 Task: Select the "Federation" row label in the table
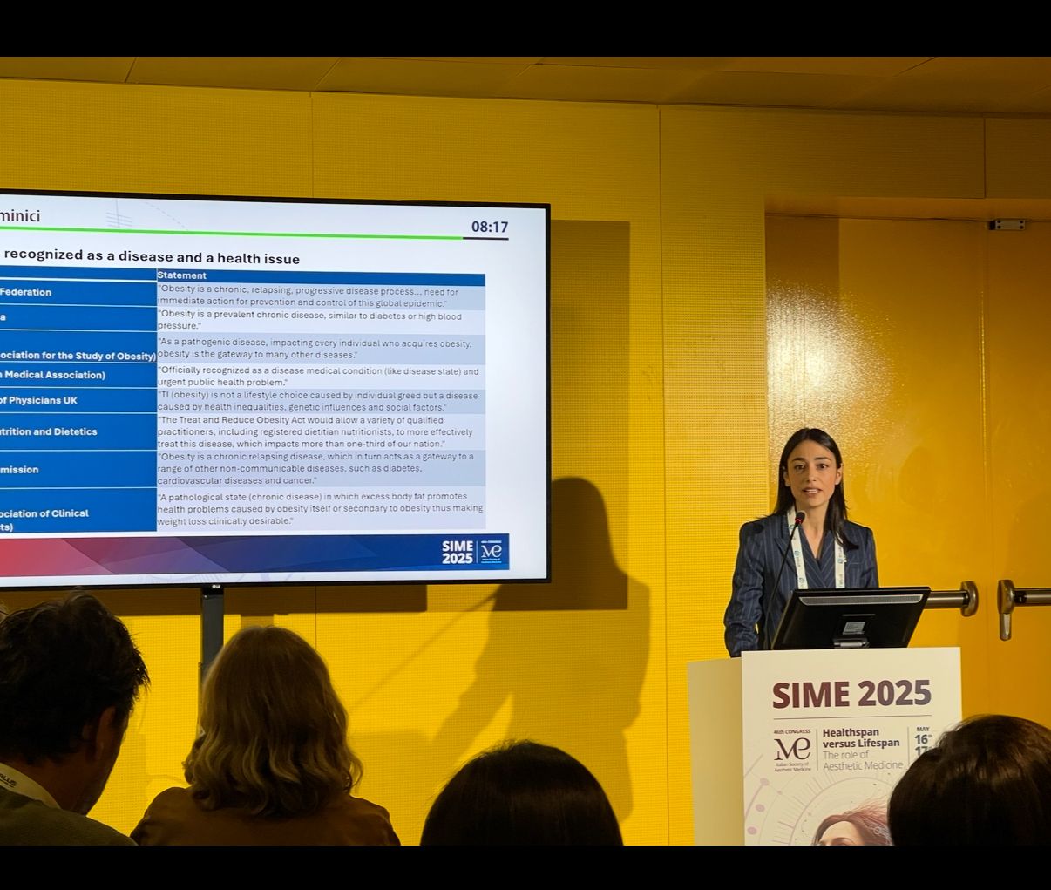(x=26, y=292)
